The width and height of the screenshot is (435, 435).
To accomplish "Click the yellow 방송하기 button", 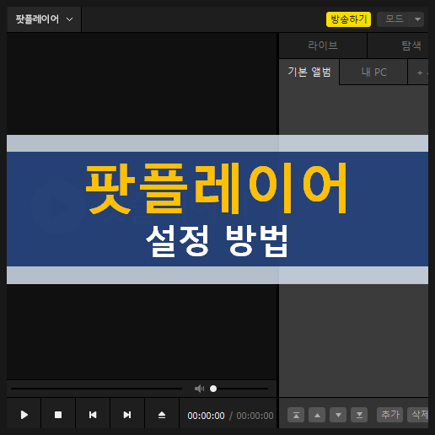I will (348, 19).
